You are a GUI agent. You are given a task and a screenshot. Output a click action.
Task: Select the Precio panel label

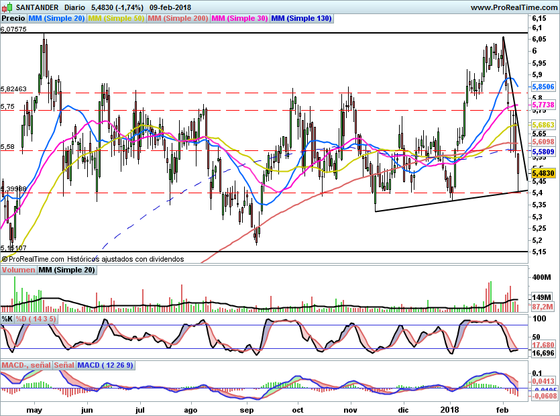pyautogui.click(x=13, y=18)
